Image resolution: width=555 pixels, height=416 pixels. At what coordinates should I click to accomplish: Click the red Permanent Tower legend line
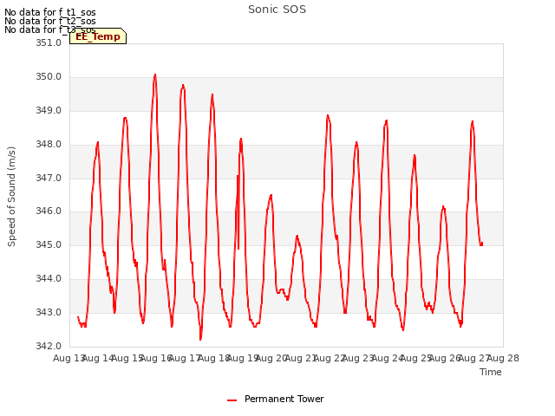(x=232, y=400)
